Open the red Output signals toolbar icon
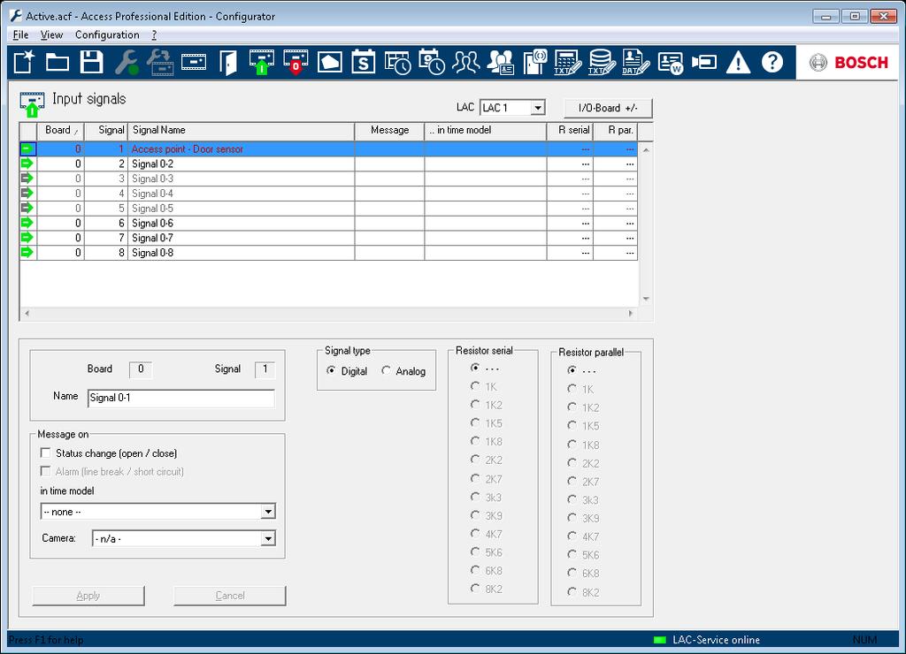906x654 pixels. coord(296,62)
